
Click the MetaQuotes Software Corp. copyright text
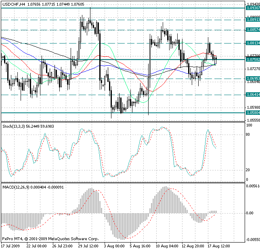tap(69, 239)
